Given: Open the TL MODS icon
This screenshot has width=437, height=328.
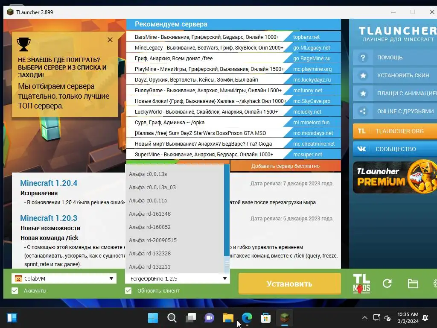Looking at the screenshot, I should tap(361, 284).
